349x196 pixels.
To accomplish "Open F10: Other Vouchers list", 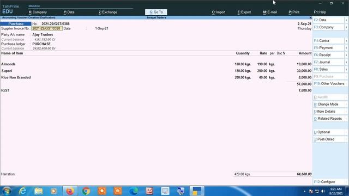I will tap(329, 83).
